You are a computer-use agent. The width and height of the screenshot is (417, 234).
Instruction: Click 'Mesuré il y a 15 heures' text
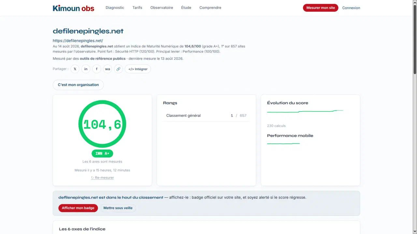pos(102,170)
